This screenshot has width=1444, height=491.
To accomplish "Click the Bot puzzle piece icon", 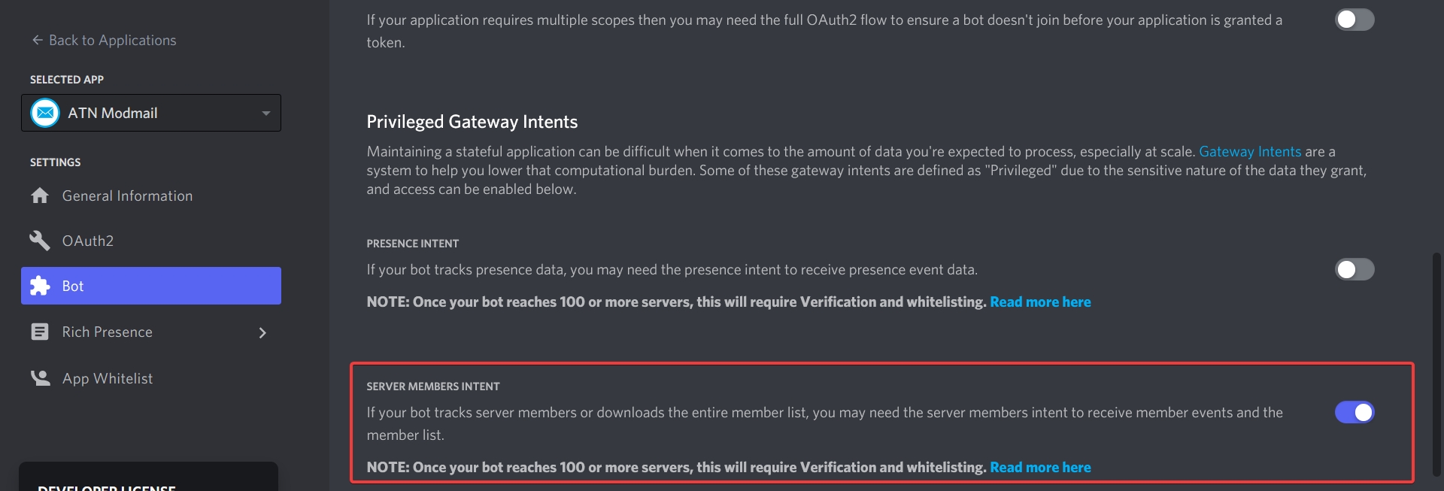I will [x=40, y=286].
